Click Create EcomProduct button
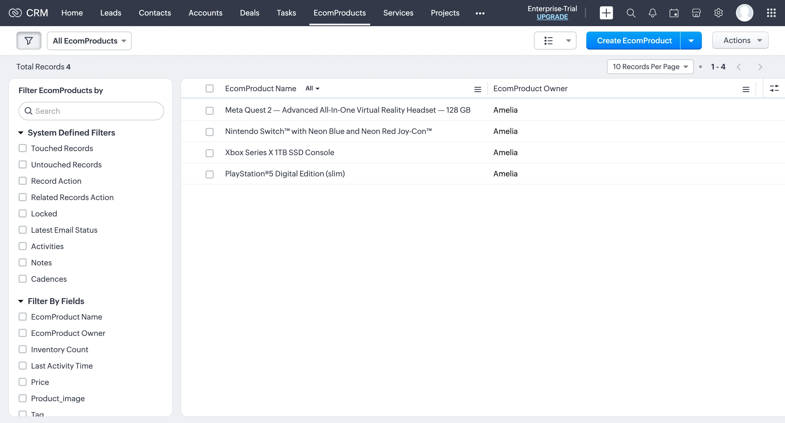This screenshot has height=423, width=785. click(x=633, y=41)
